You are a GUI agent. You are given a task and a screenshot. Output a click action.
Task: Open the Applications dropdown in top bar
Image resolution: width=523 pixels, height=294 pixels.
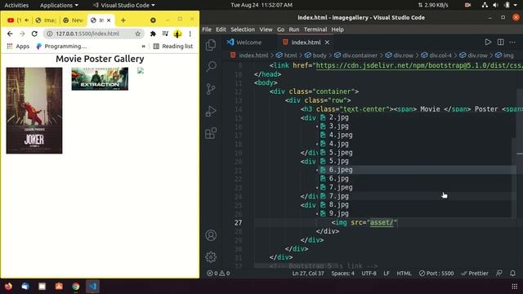[x=59, y=5]
